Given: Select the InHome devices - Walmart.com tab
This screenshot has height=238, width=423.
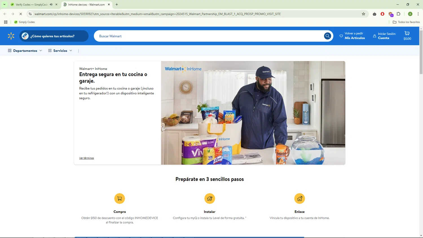Looking at the screenshot, I should 86,5.
